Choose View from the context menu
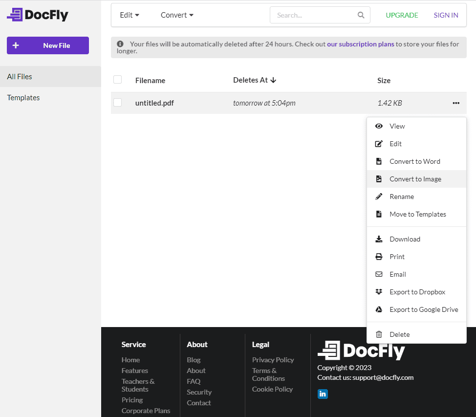The image size is (476, 417). (x=416, y=126)
